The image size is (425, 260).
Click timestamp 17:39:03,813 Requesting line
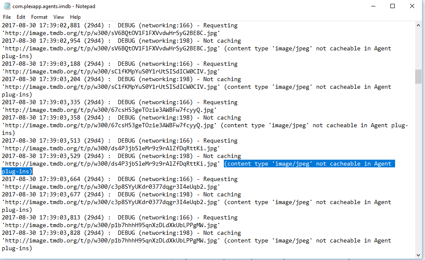(x=120, y=218)
